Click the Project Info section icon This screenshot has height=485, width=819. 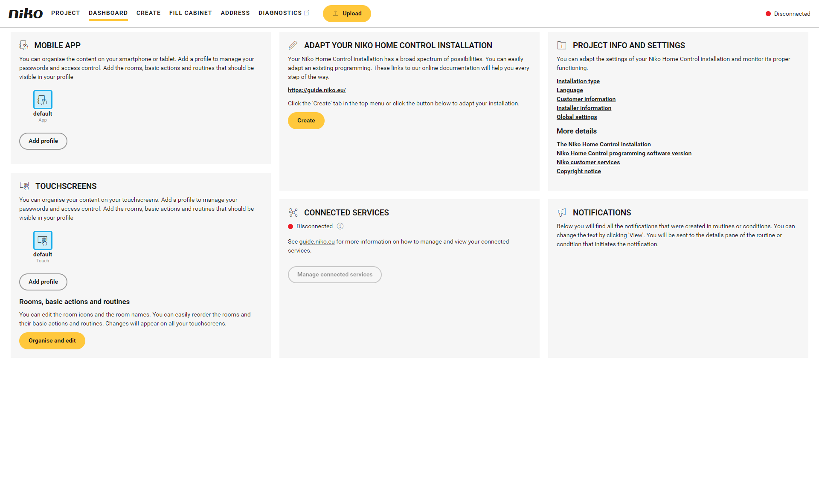[562, 45]
